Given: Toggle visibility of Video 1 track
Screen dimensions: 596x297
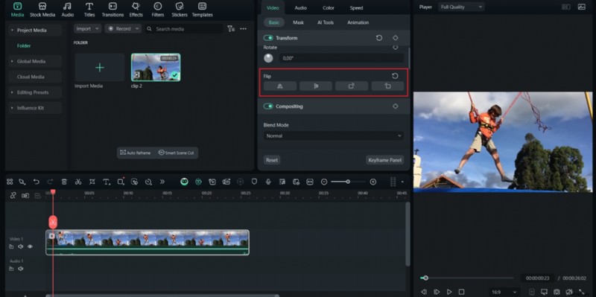Looking at the screenshot, I should 30,246.
